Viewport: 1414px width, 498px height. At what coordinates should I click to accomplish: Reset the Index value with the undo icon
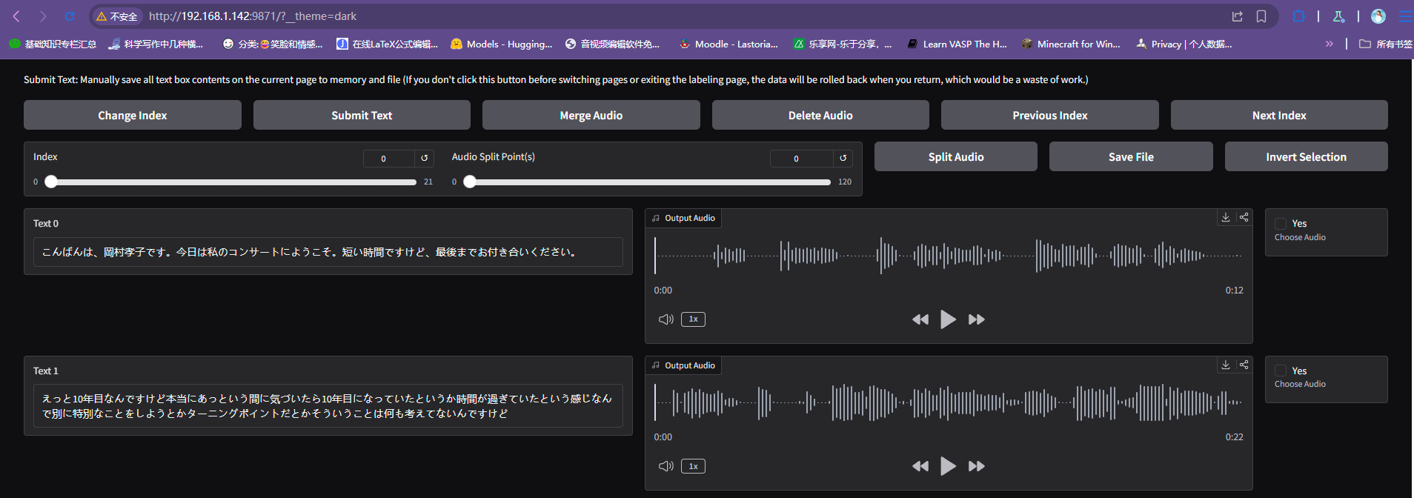coord(425,158)
